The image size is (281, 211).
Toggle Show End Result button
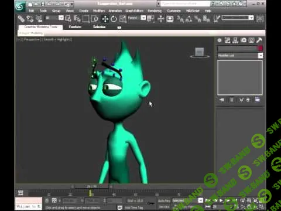coord(232,100)
